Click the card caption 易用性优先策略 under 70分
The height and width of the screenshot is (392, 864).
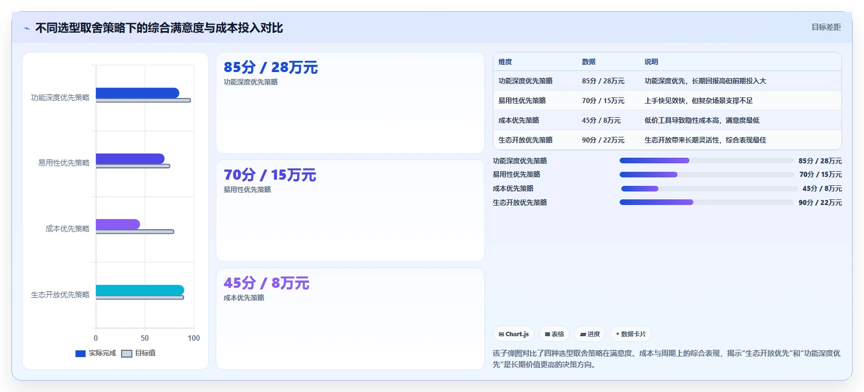tap(247, 190)
